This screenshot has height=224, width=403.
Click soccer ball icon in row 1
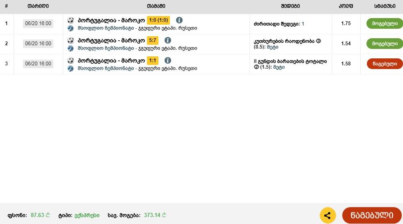click(x=71, y=20)
